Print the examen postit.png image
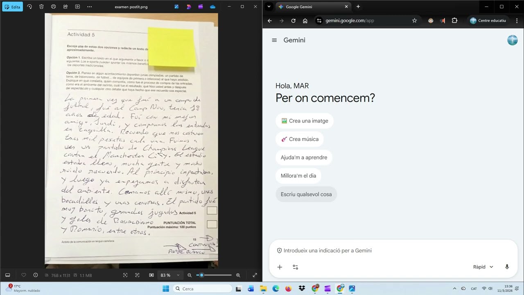Viewport: 524px width, 295px height. pos(54,7)
